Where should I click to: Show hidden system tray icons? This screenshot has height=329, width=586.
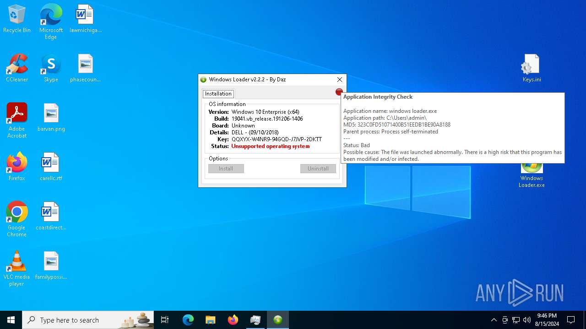494,320
